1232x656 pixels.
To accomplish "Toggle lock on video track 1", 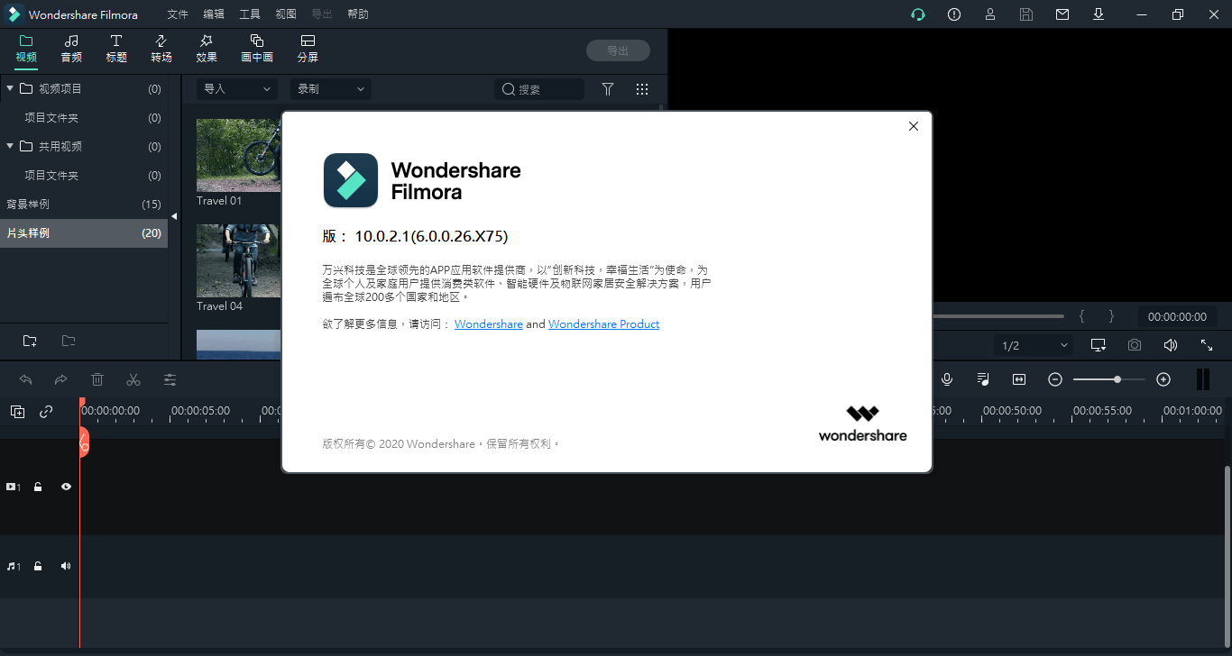I will click(38, 487).
